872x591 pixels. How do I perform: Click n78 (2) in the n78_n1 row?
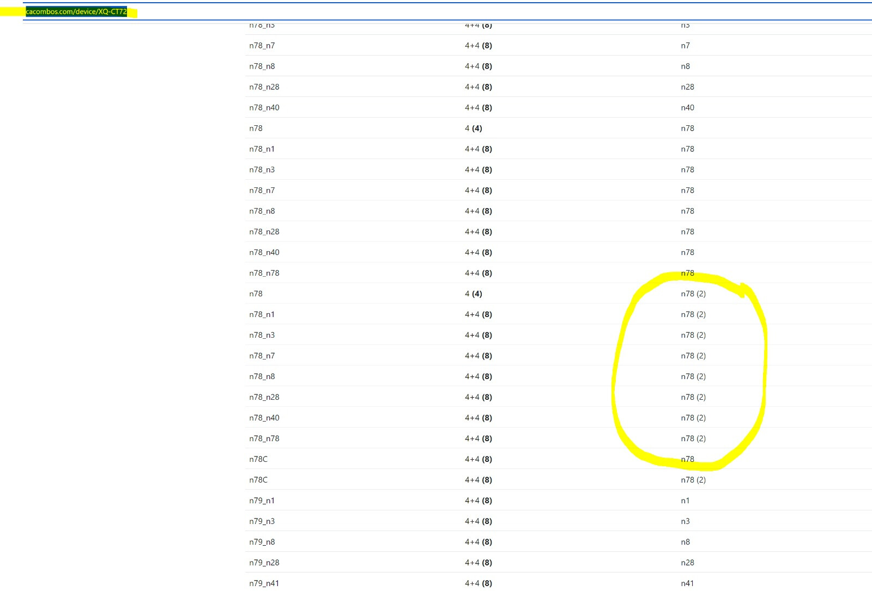tap(693, 314)
